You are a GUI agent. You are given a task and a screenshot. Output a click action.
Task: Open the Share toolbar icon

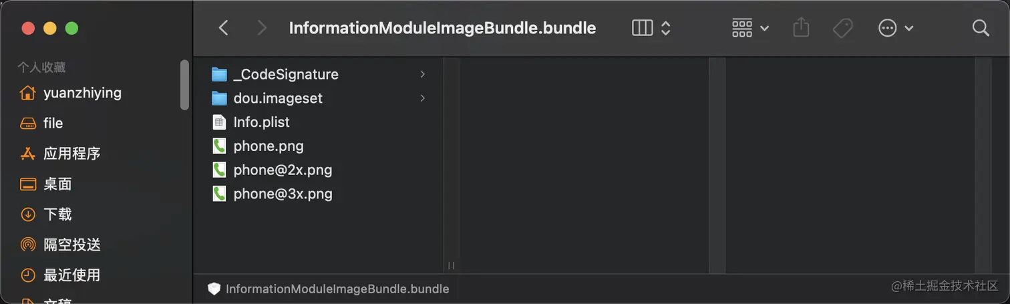[x=801, y=27]
